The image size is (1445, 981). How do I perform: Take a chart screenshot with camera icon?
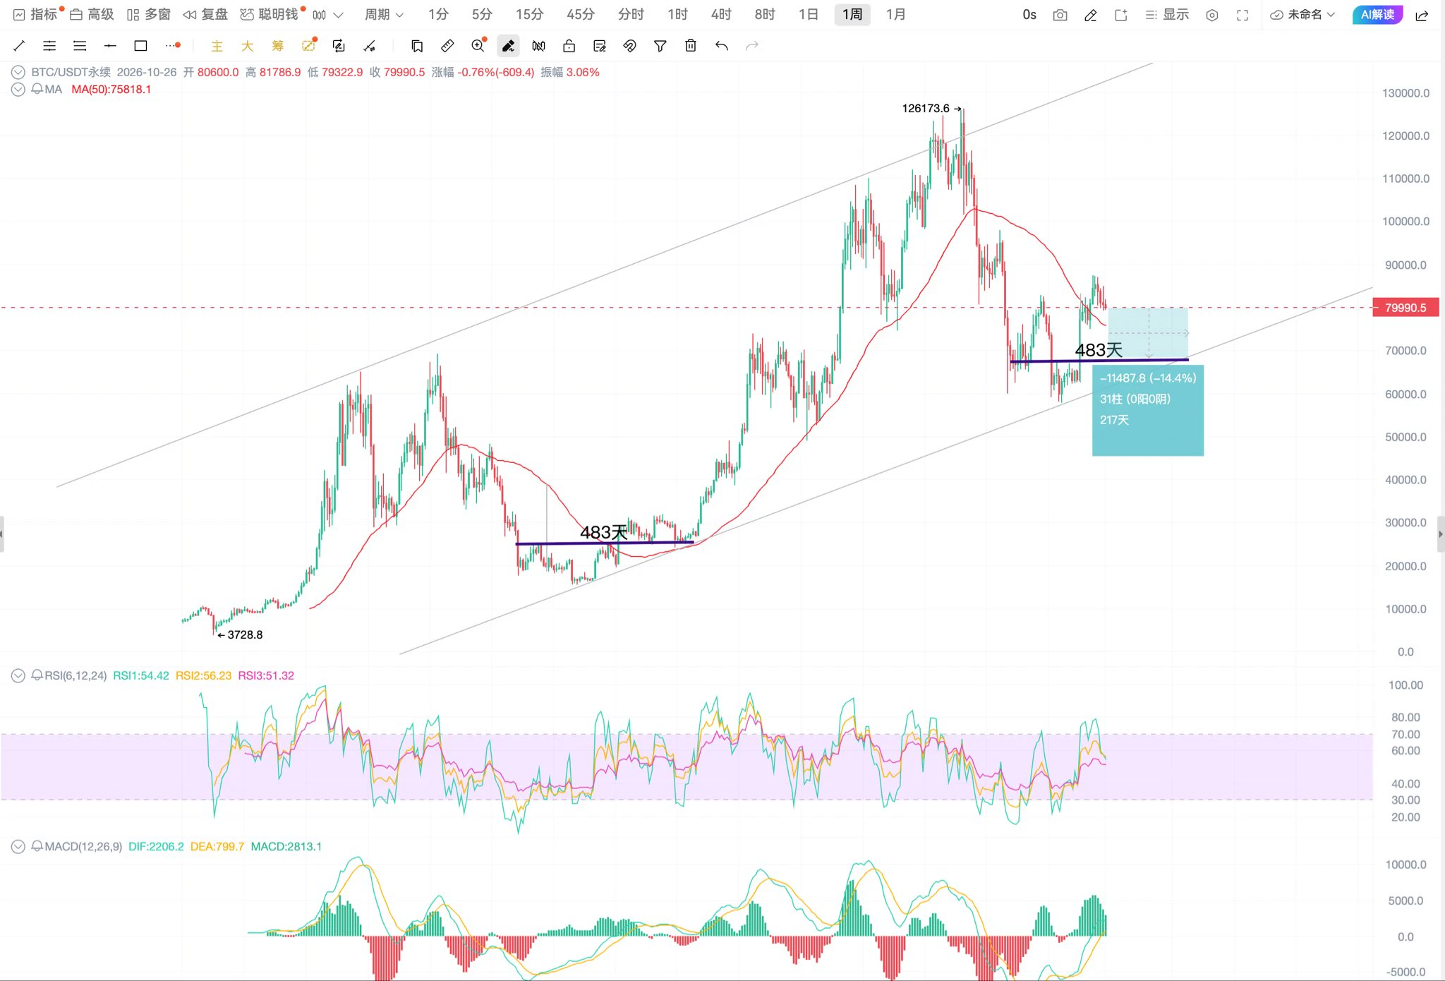[1060, 15]
